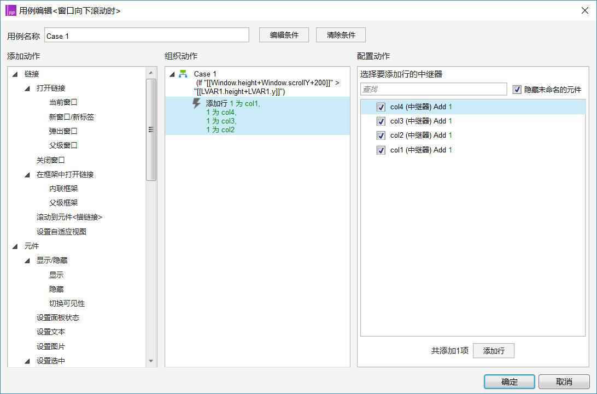Viewport: 597px width, 394px height.
Task: Uncheck the col4 (中继器) checkbox
Action: coord(381,107)
